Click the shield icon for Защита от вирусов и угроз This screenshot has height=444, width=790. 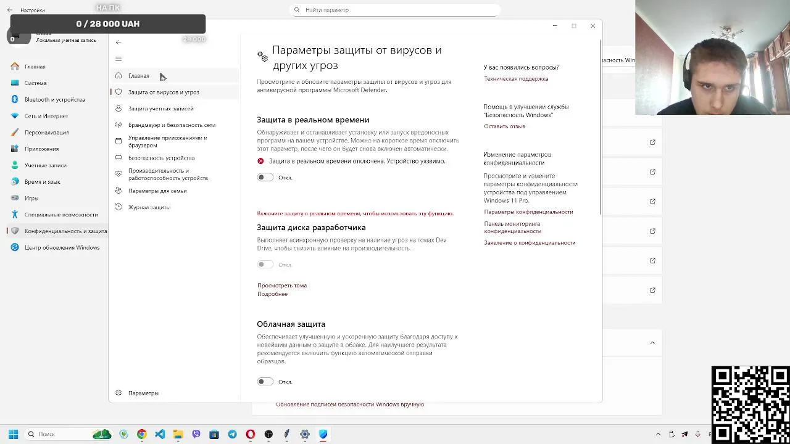[x=118, y=92]
